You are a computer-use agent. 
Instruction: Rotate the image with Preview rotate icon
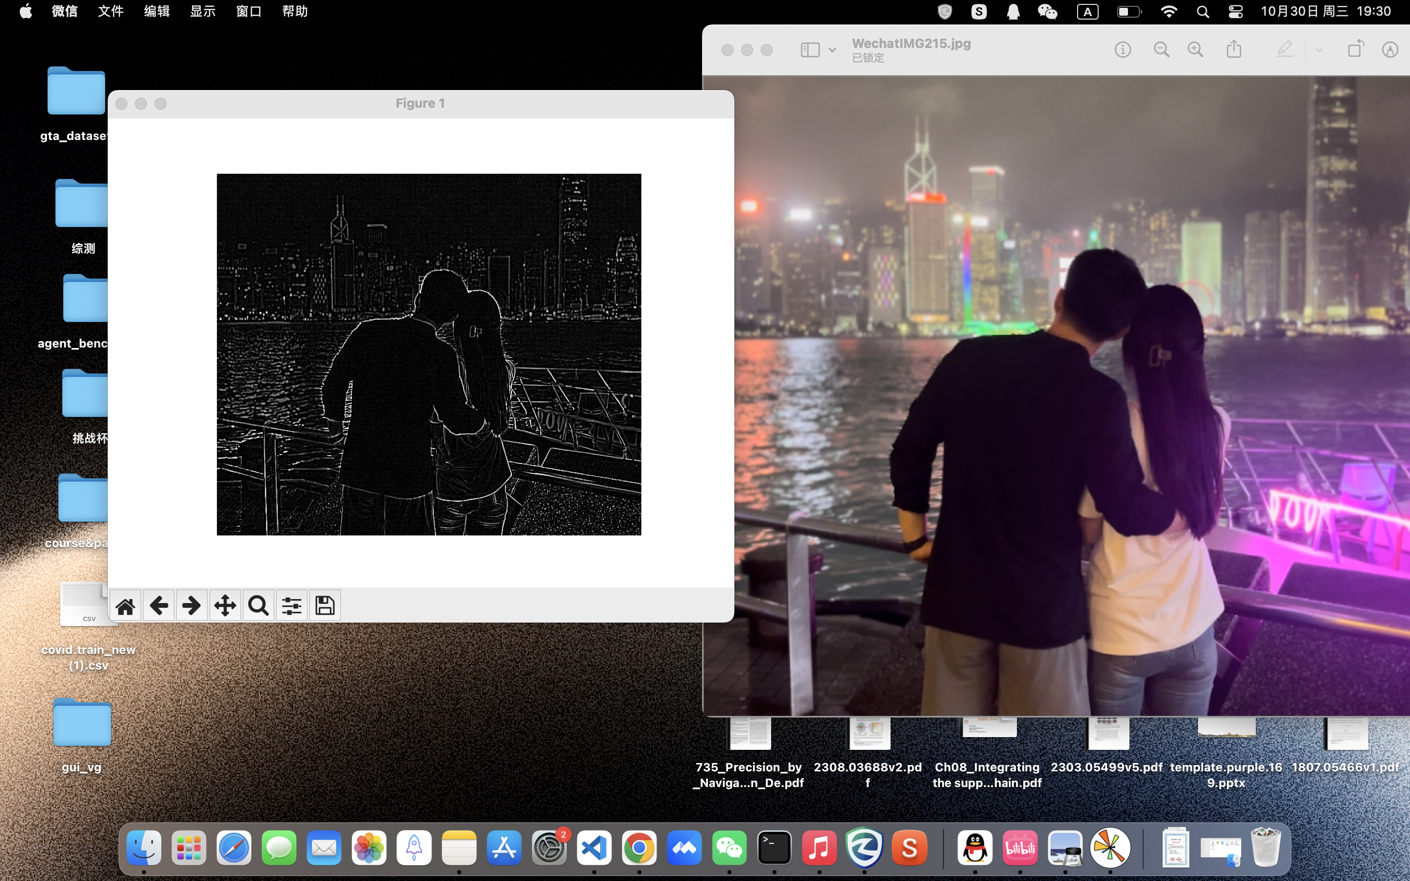click(x=1356, y=49)
